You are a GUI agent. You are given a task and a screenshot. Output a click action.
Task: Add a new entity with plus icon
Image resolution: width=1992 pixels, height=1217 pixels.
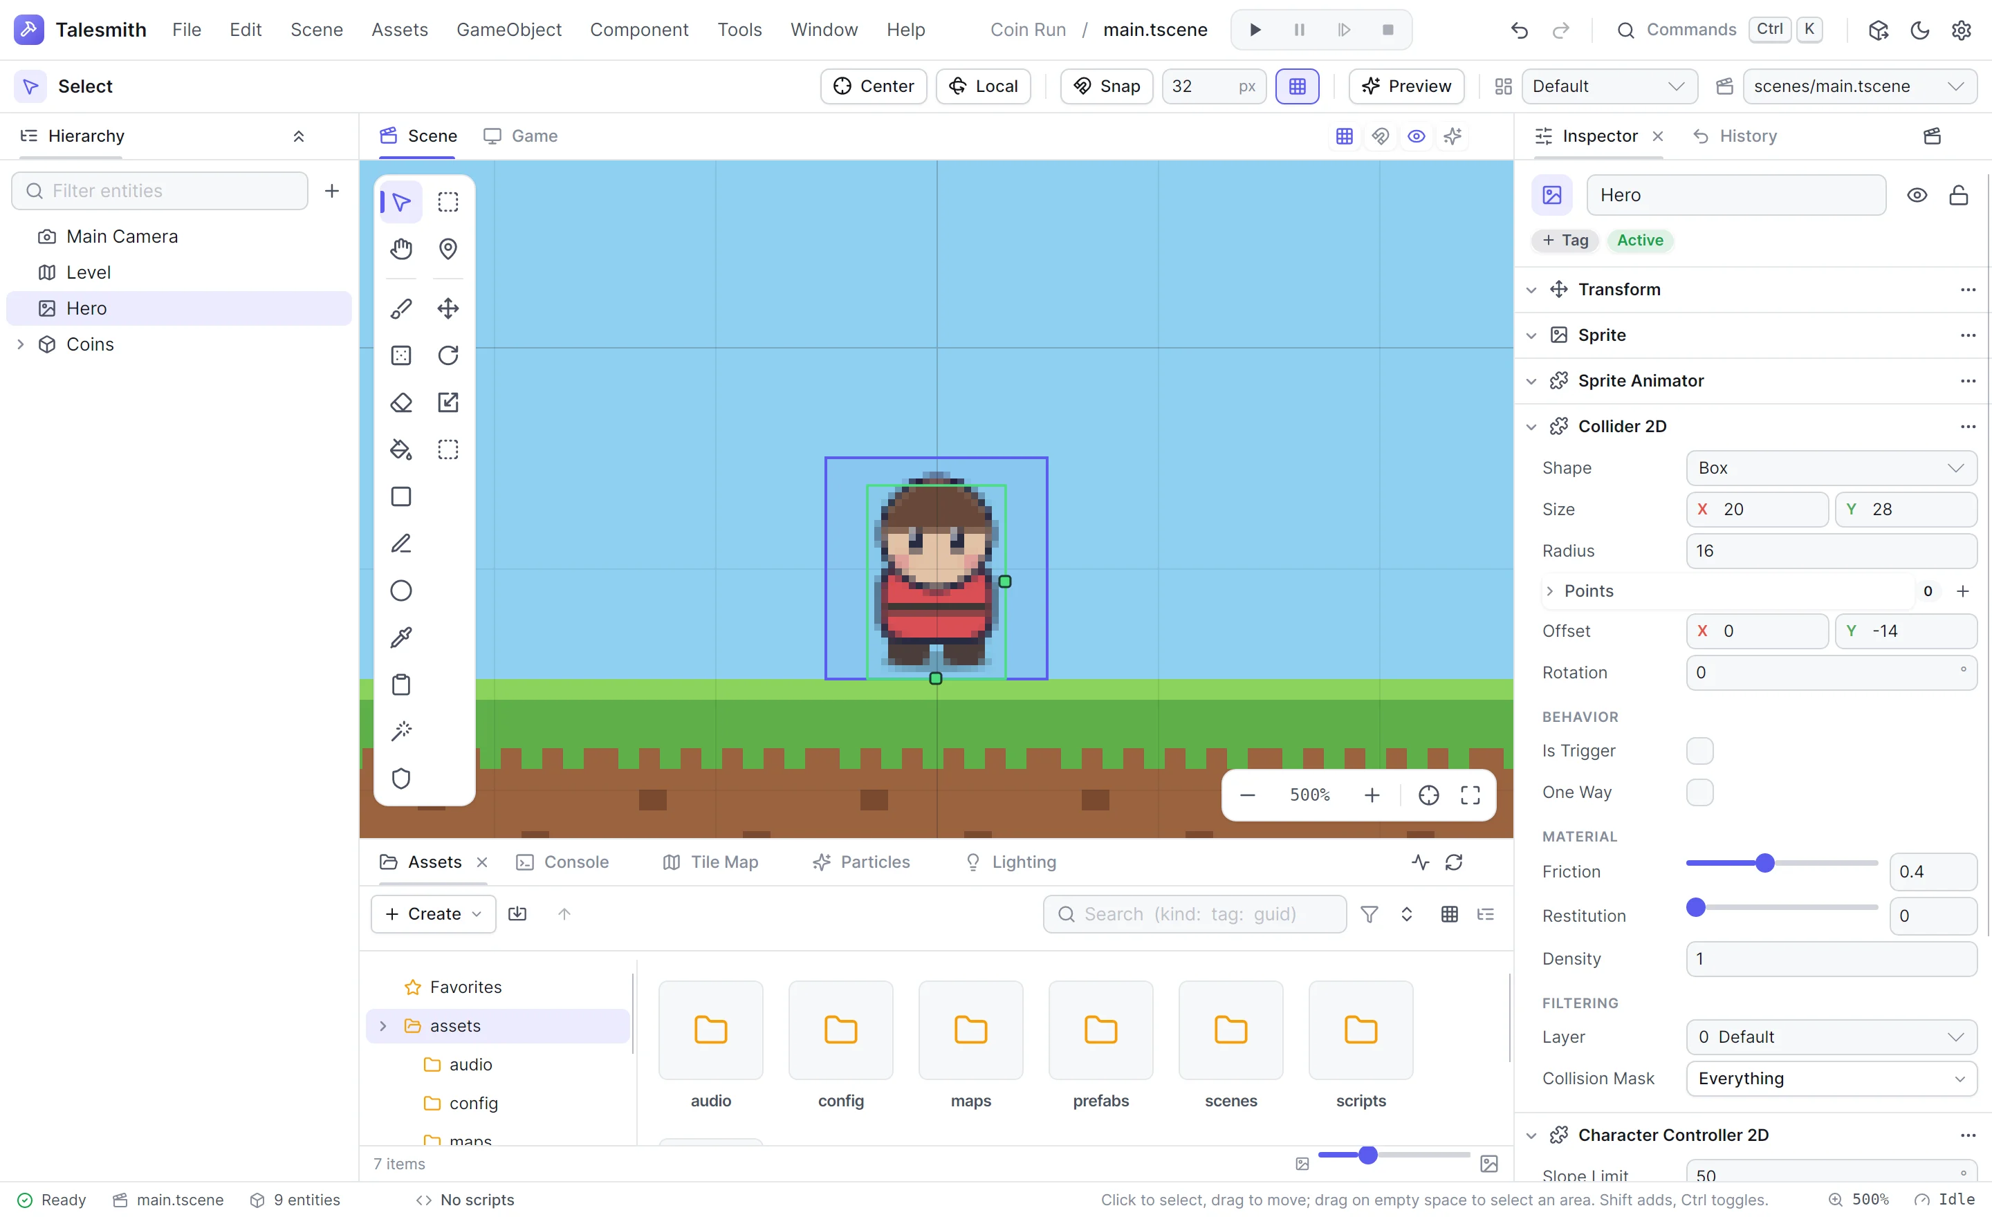point(331,191)
